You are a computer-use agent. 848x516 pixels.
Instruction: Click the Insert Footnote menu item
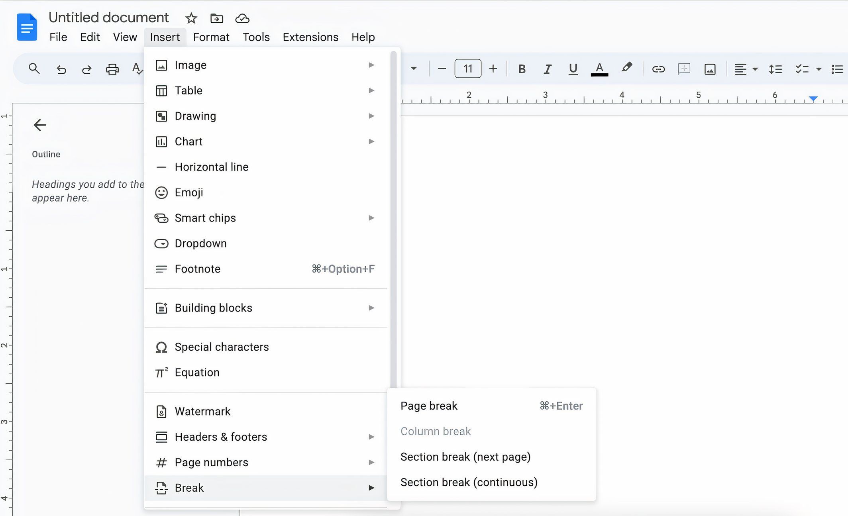[198, 269]
